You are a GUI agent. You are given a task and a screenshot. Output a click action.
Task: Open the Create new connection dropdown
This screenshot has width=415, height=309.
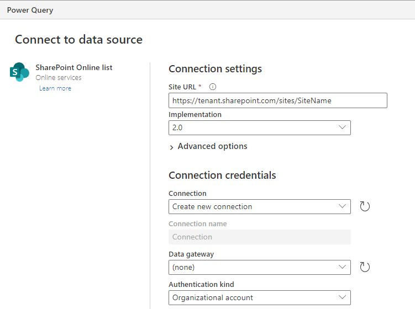click(x=260, y=206)
